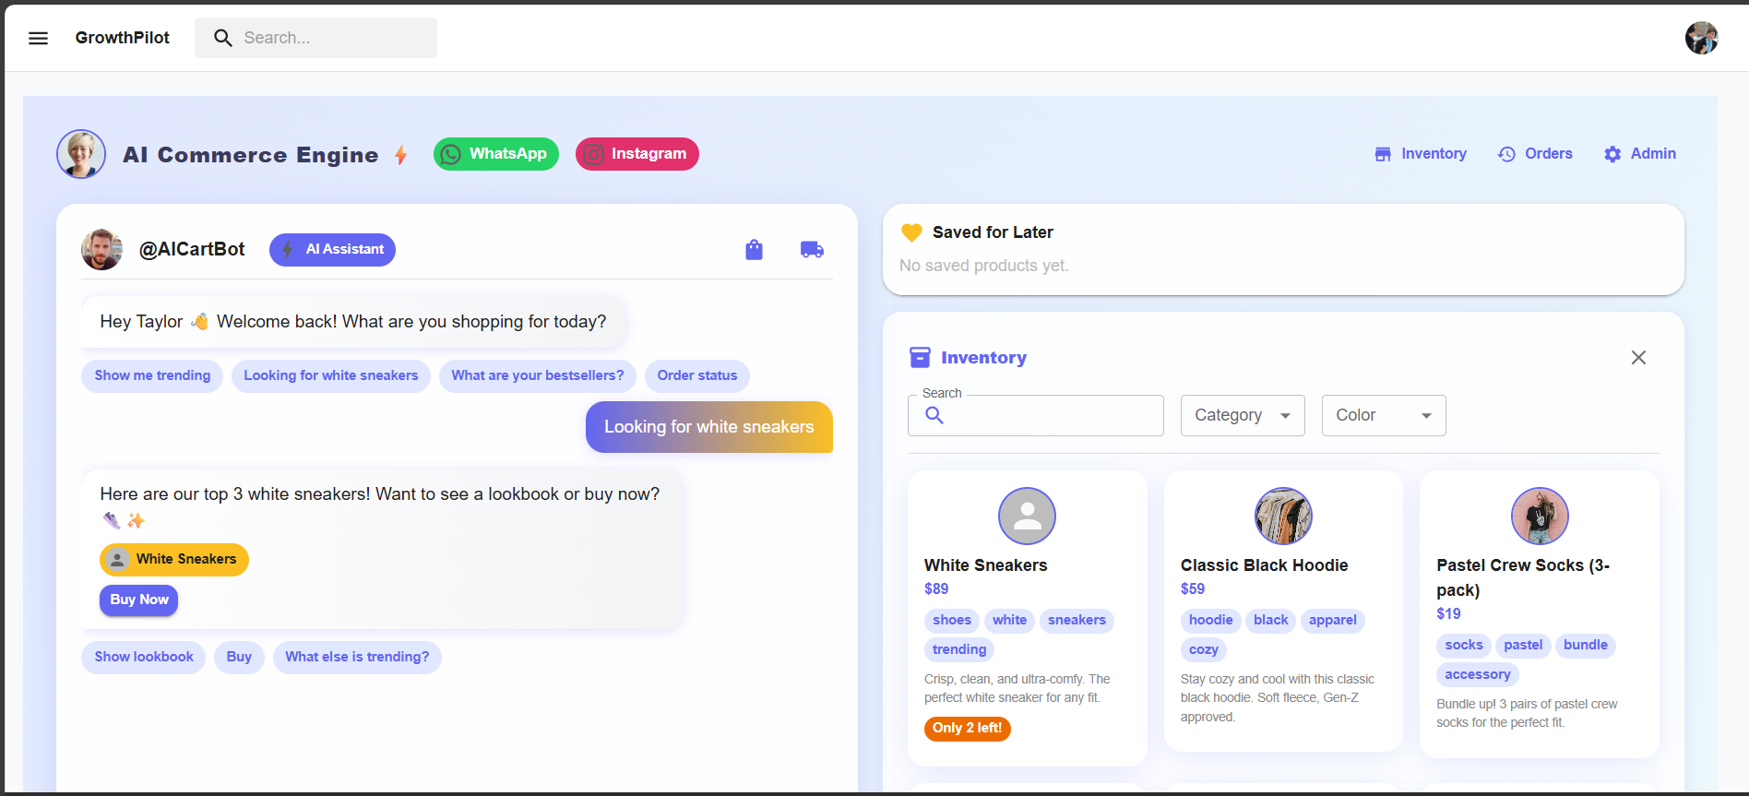The image size is (1749, 796).
Task: Click the 'cozy' tag on Classic Black Hoodie
Action: pyautogui.click(x=1204, y=650)
